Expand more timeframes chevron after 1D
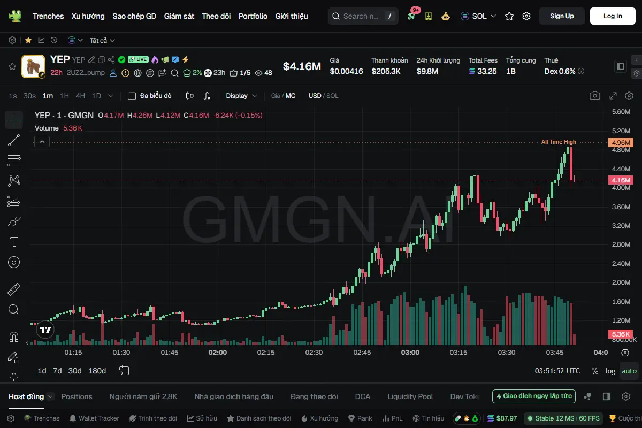 pos(111,96)
